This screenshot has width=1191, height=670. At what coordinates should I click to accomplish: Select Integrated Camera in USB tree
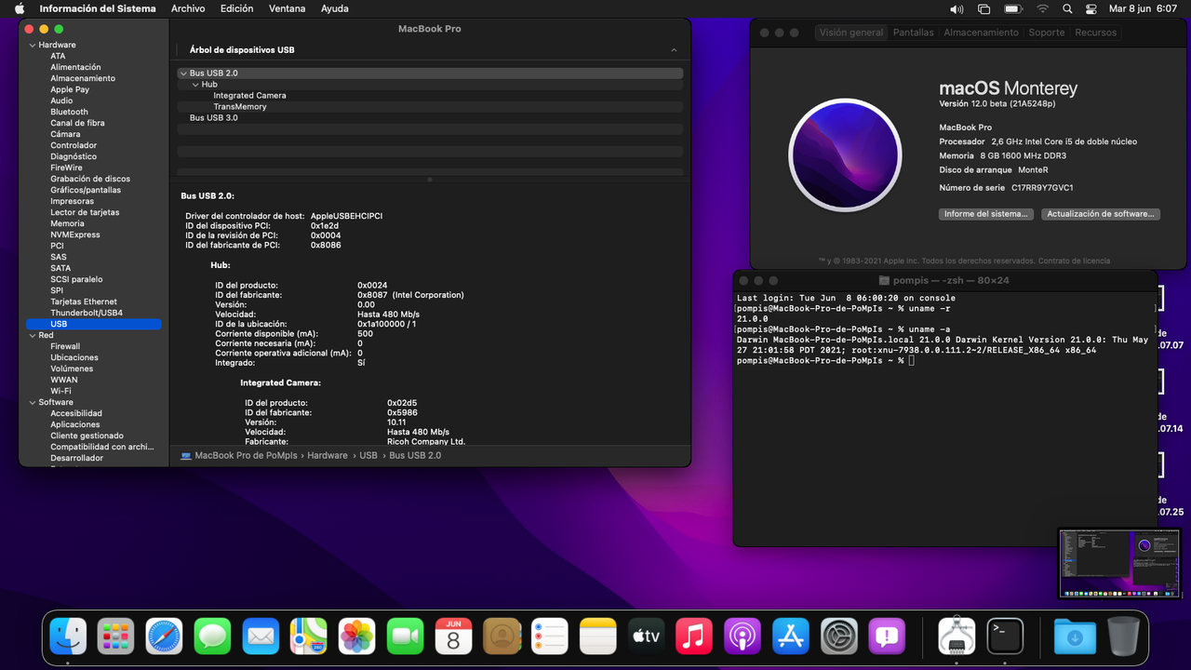pyautogui.click(x=249, y=95)
